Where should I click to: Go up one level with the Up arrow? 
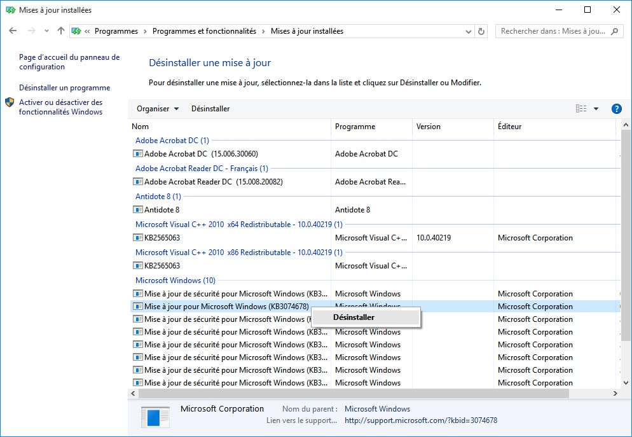(x=61, y=31)
